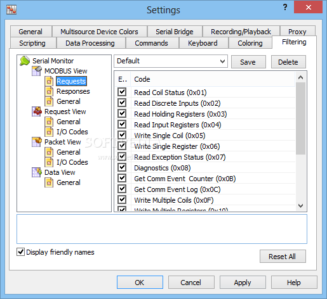The width and height of the screenshot is (327, 299).
Task: Select the Filtering tab
Action: [294, 42]
